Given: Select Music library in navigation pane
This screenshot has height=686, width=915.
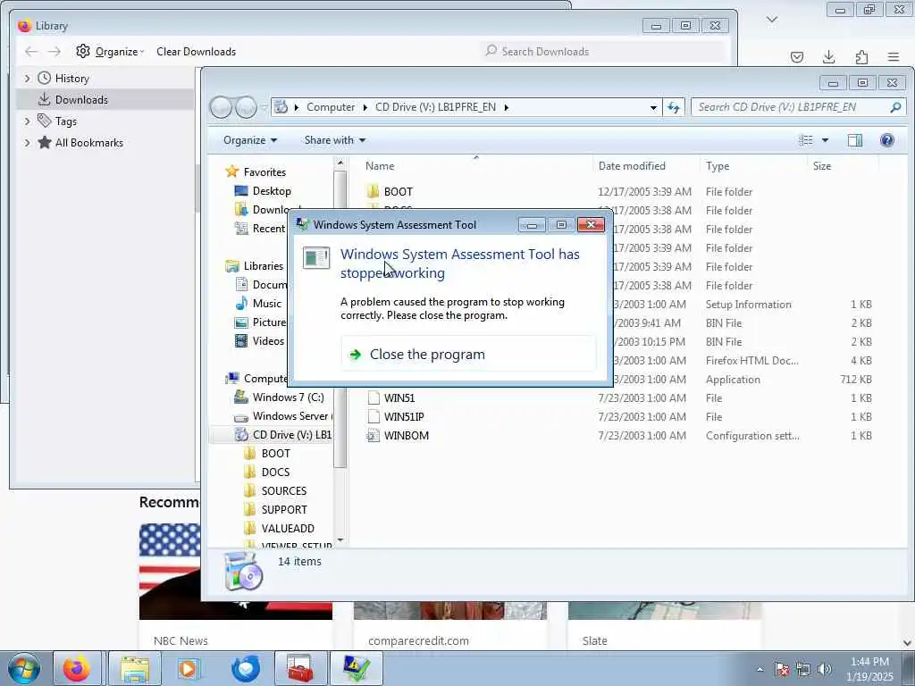Looking at the screenshot, I should tap(266, 304).
